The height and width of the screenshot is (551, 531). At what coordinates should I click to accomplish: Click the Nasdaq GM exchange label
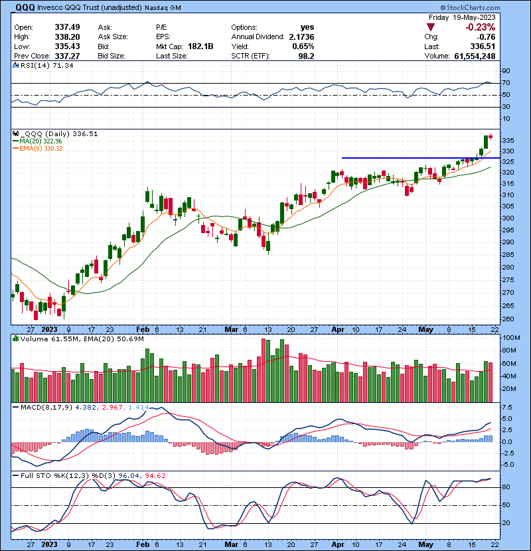click(163, 8)
